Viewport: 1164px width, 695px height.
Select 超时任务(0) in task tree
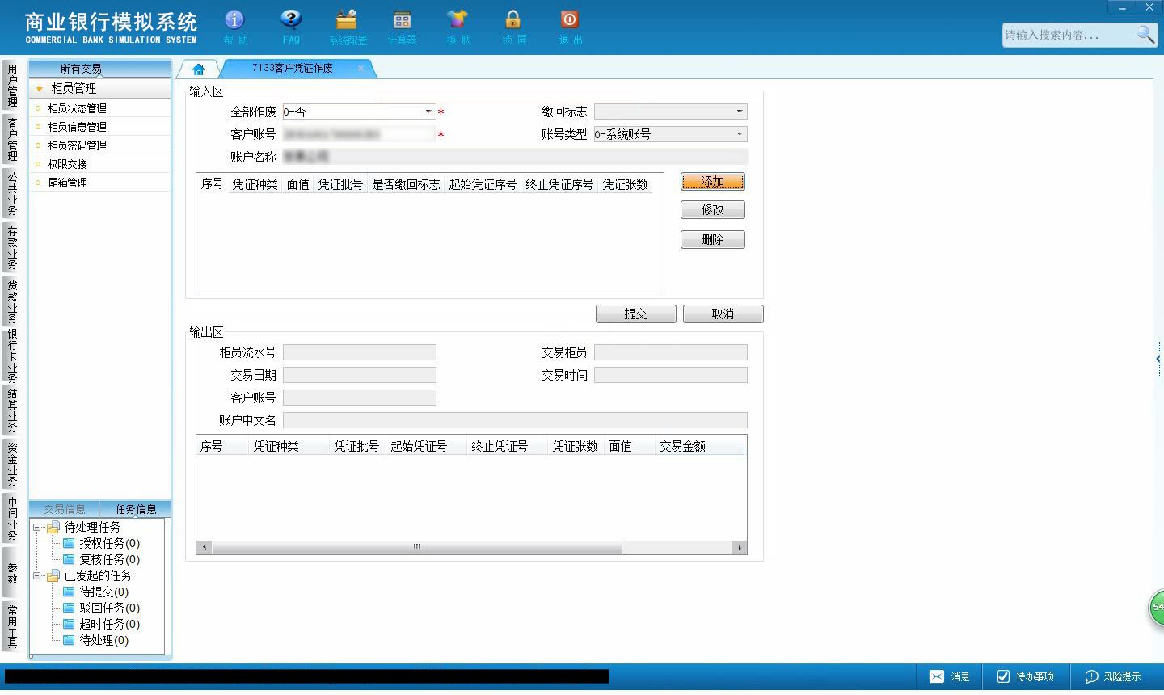[109, 624]
